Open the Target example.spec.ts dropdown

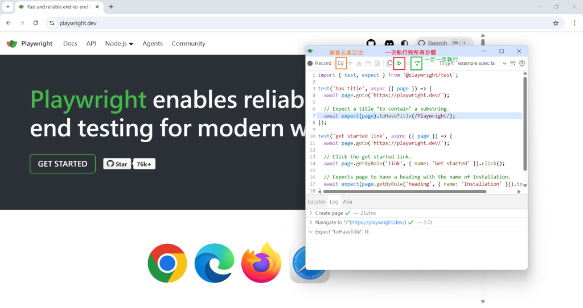click(482, 63)
